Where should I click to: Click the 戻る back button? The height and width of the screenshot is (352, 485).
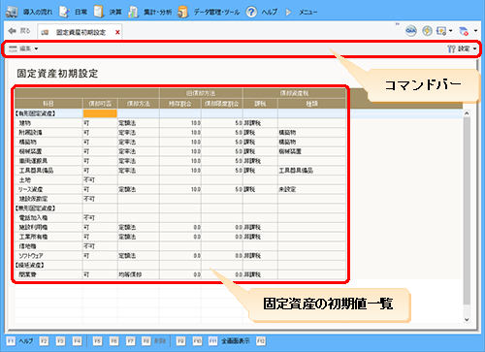(19, 31)
